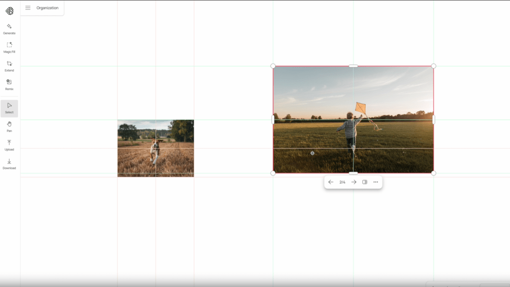Click the bottom-right corner handle of the selection
The image size is (510, 287).
[x=434, y=173]
